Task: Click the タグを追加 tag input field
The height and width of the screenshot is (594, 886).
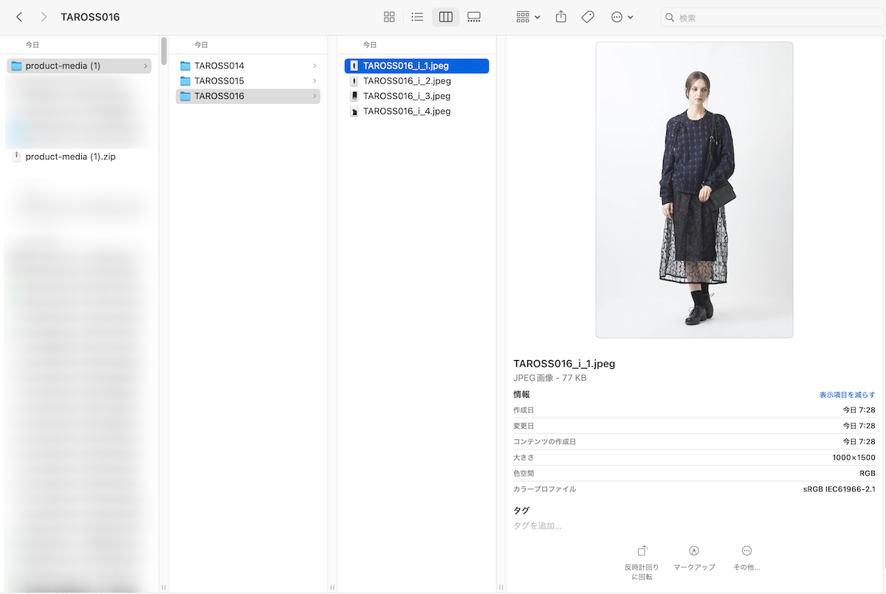Action: pos(538,526)
